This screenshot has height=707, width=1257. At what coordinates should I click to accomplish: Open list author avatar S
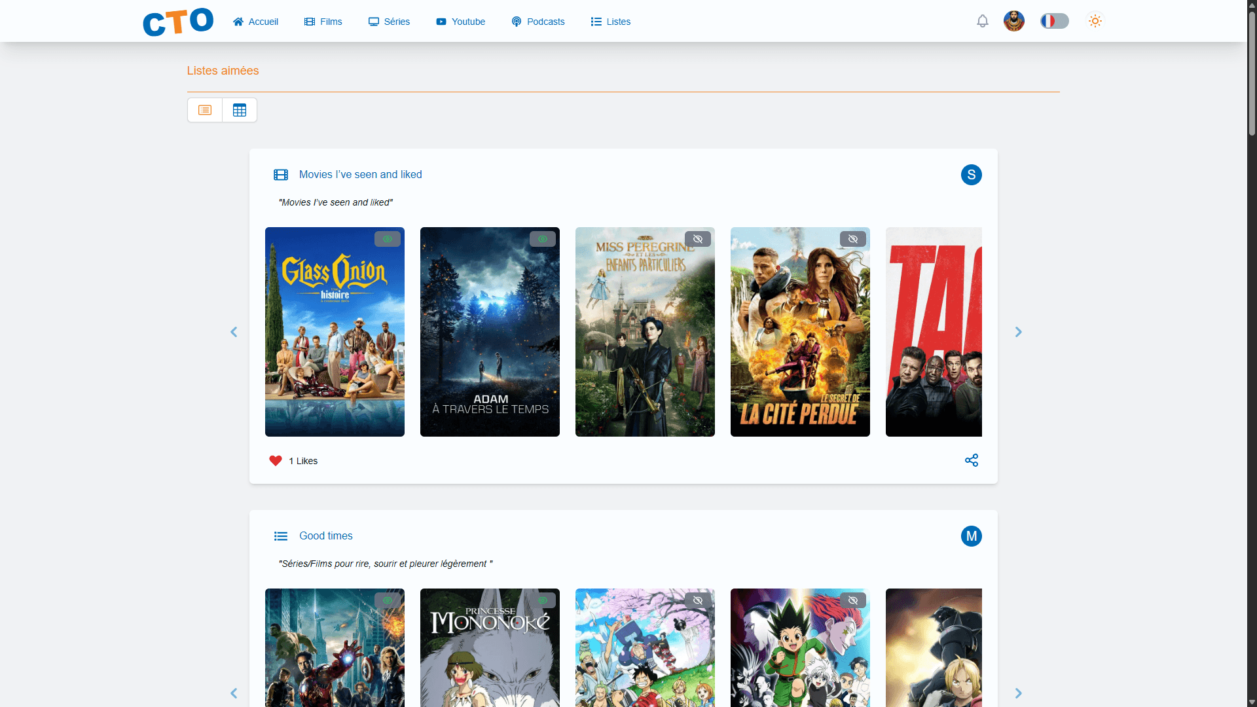[971, 175]
